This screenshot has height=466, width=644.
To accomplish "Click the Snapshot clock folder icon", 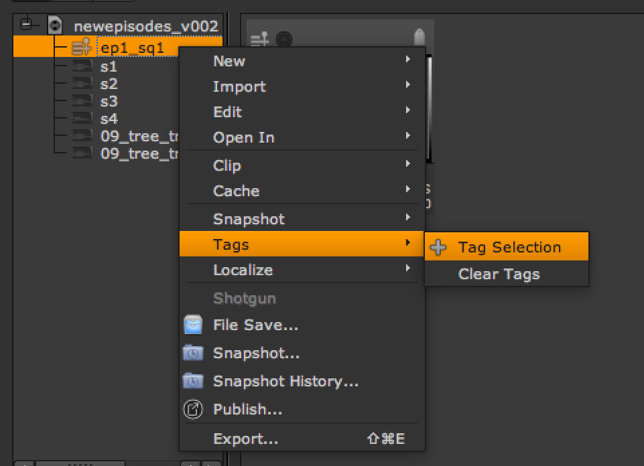I will pos(193,353).
